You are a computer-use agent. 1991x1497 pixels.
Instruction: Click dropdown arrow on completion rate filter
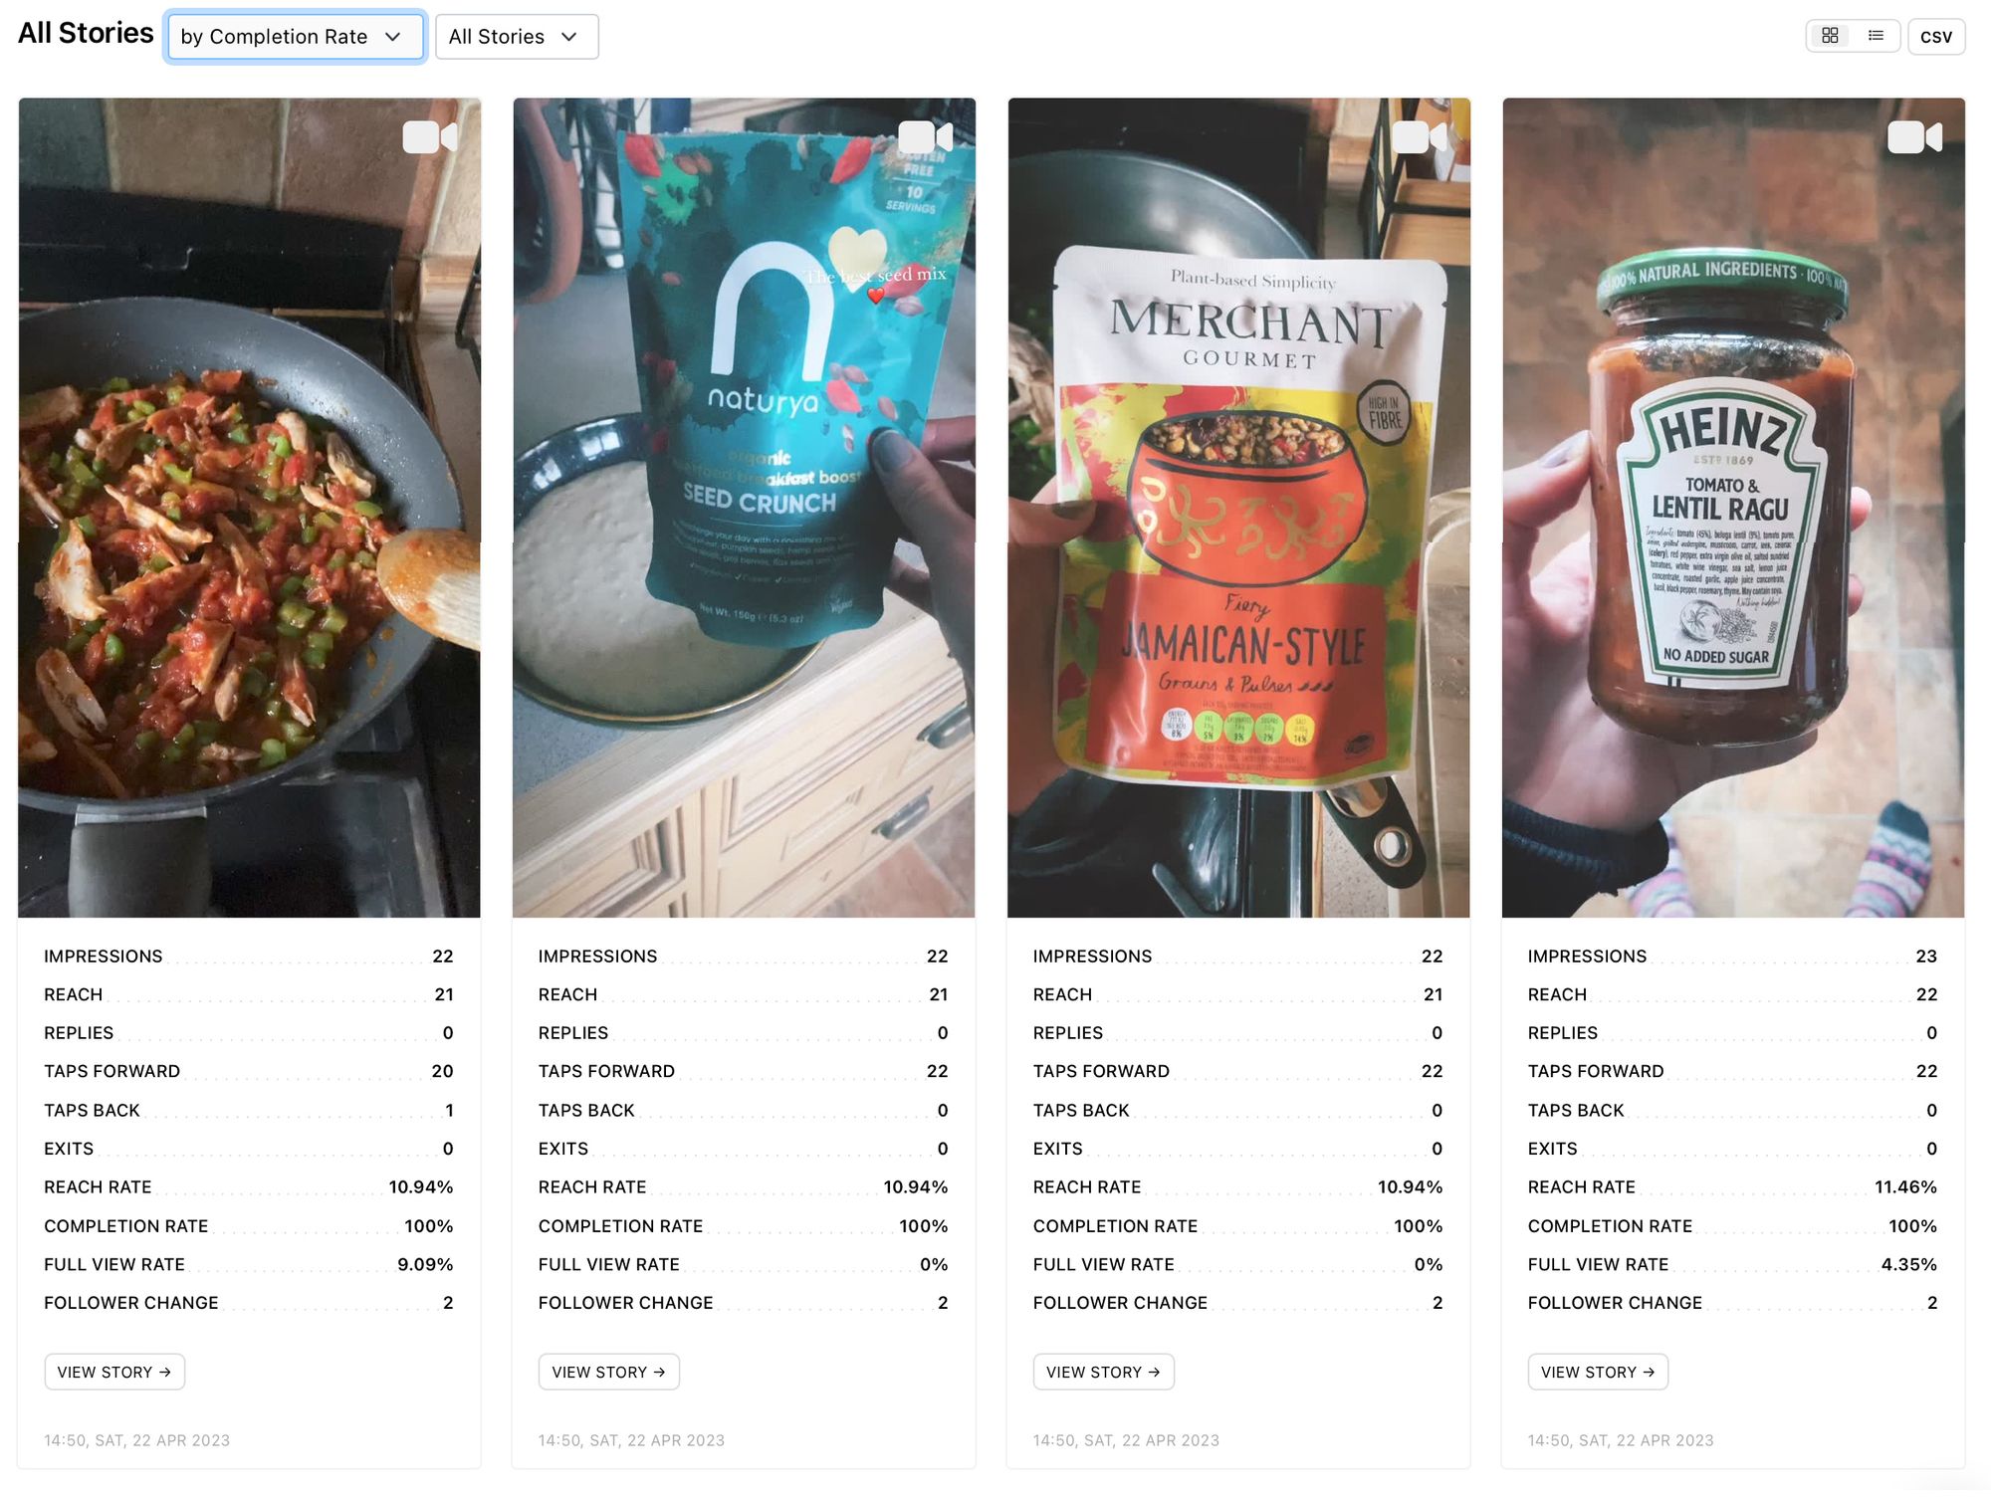coord(396,35)
